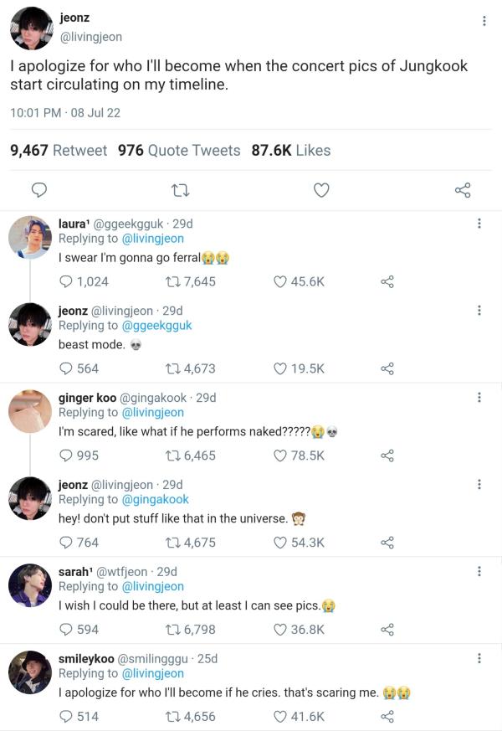Screen dimensions: 502x731
Task: Open more options on main tweet
Action: click(484, 21)
